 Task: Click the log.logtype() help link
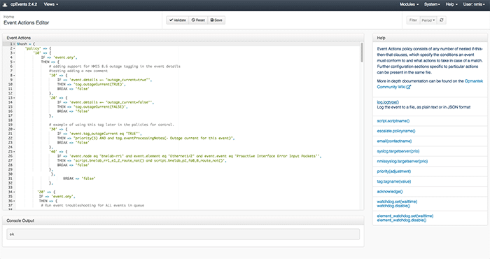click(x=388, y=102)
